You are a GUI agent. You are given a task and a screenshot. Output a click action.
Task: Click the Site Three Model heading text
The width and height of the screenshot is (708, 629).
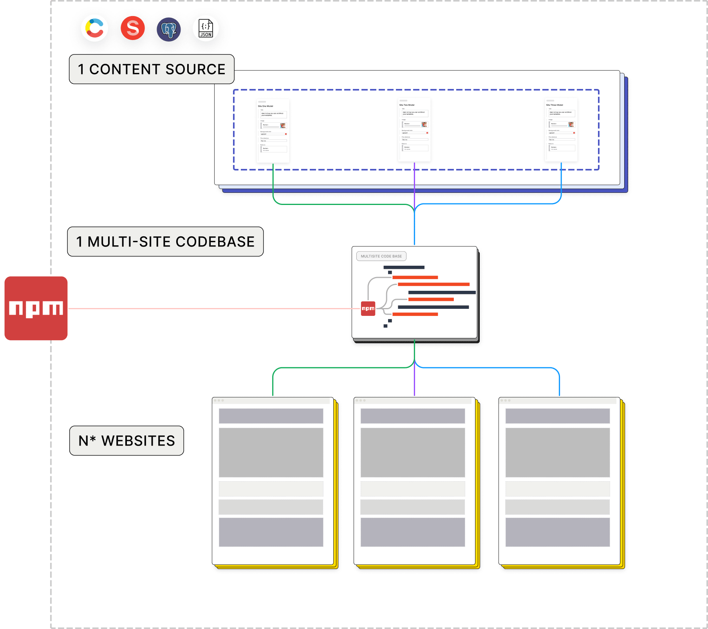[554, 105]
